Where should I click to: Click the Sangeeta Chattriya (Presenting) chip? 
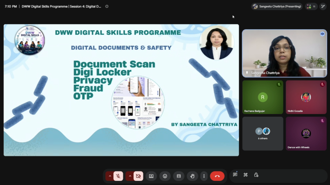click(x=277, y=6)
